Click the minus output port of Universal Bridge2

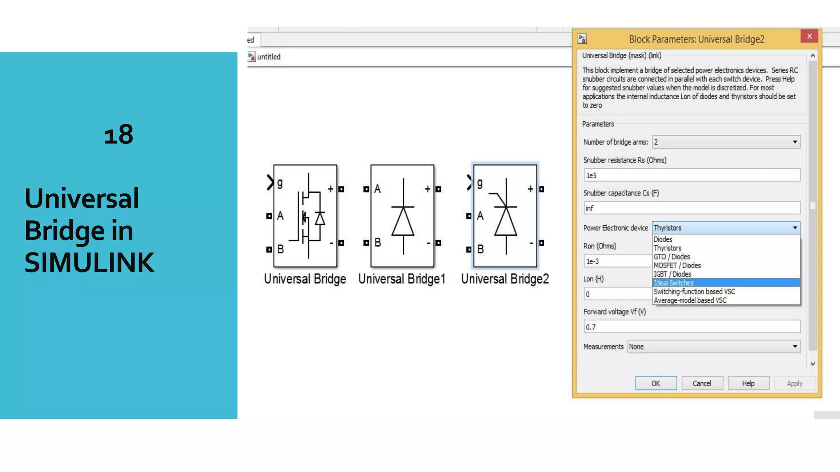click(541, 243)
